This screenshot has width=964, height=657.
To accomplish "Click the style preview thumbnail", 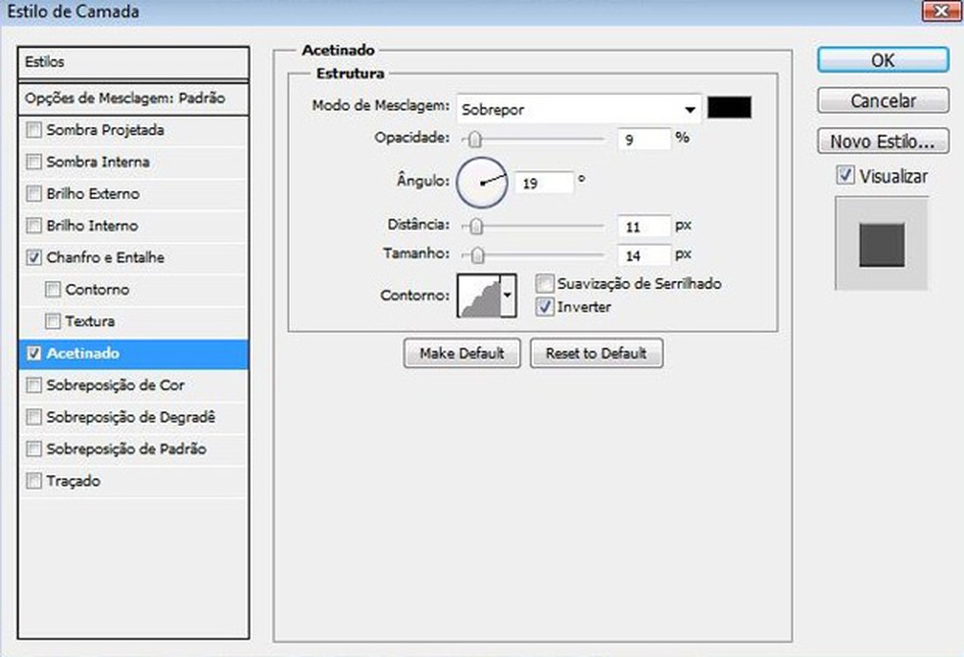I will [882, 244].
